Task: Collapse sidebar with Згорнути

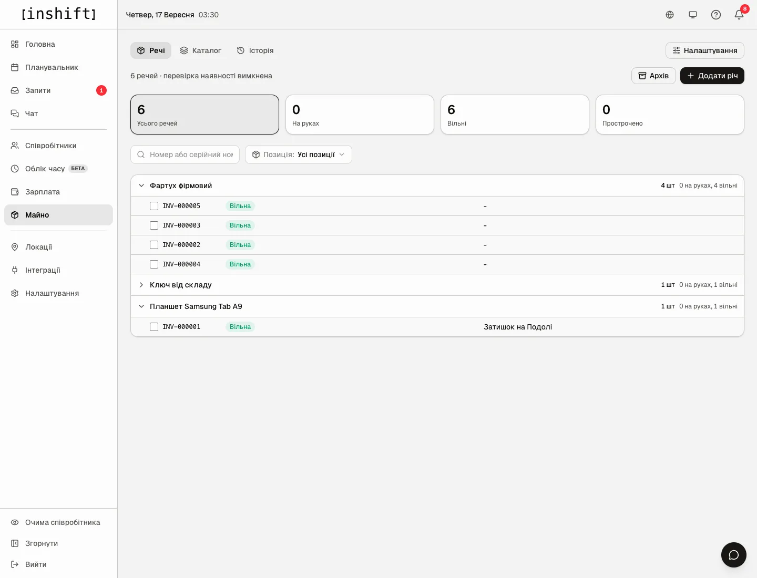Action: (58, 543)
